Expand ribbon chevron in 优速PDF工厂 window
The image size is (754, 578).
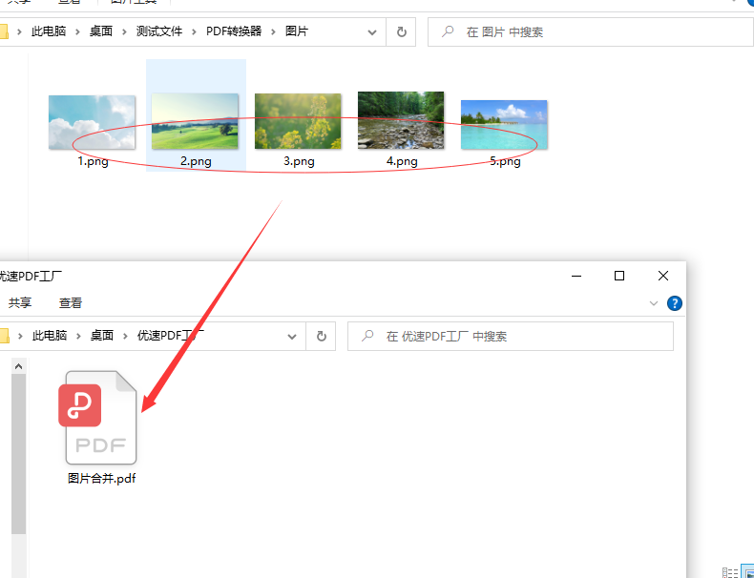(654, 303)
